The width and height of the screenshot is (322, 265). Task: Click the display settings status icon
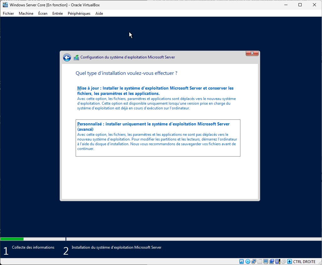click(x=266, y=262)
